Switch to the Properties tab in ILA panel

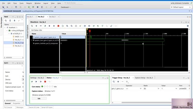pyautogui.click(x=17, y=104)
